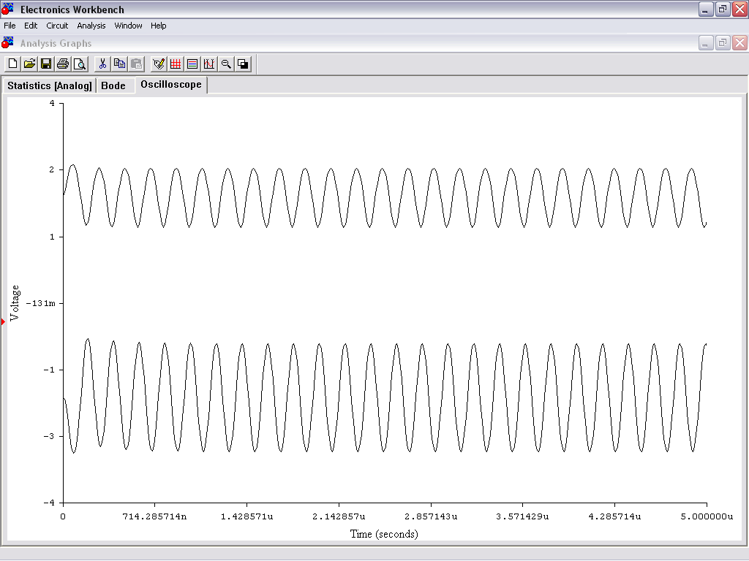Viewport: 749px width, 561px height.
Task: Select the Oscilloscope tab
Action: (171, 85)
